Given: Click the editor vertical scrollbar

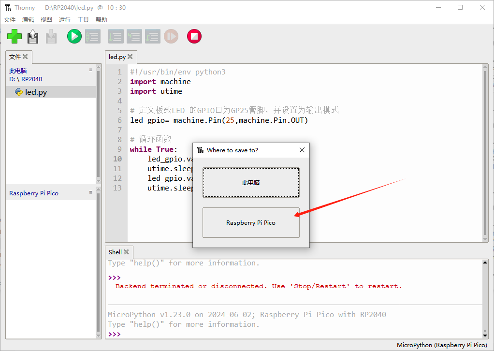Looking at the screenshot, I should point(485,153).
